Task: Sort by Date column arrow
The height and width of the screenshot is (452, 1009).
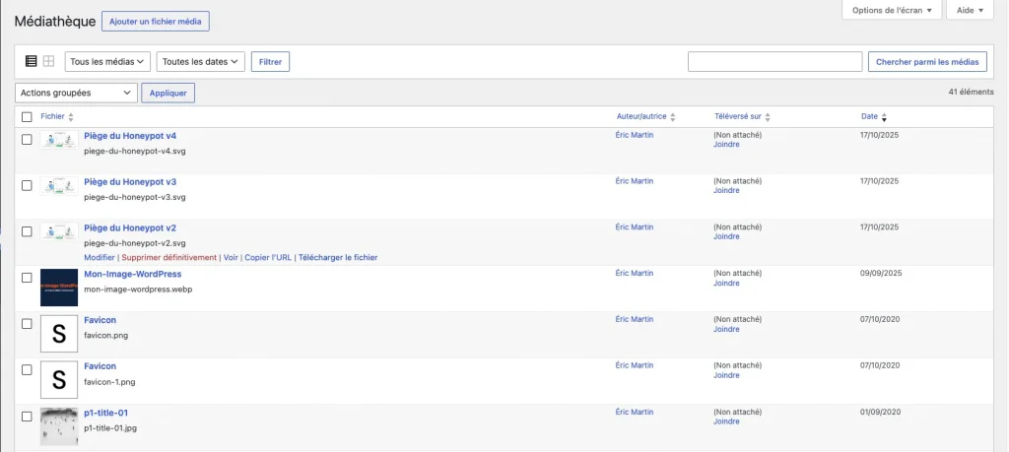Action: point(884,117)
